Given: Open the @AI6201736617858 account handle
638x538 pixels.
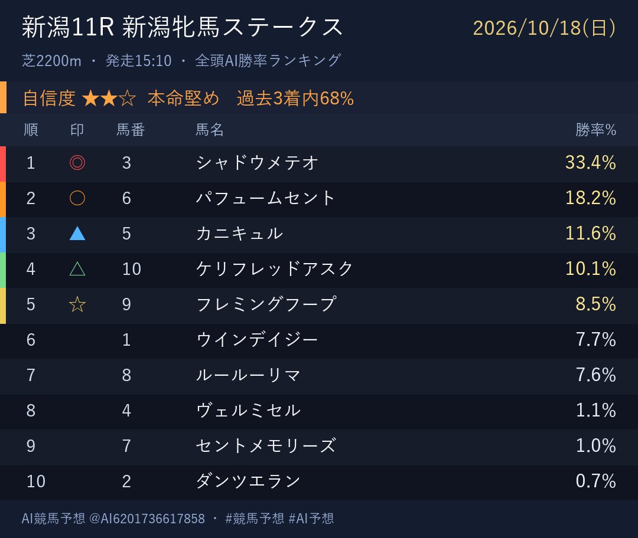Looking at the screenshot, I should coord(147,519).
